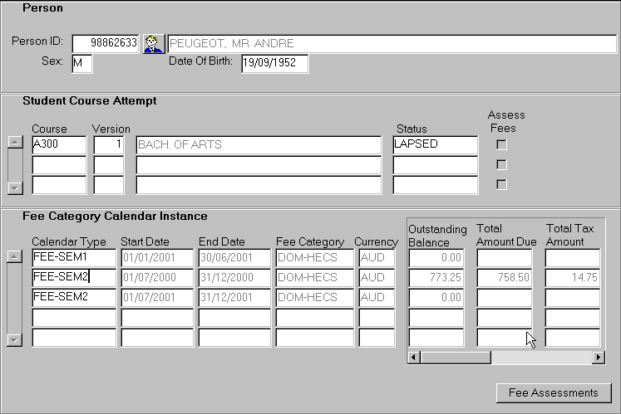This screenshot has height=414, width=621.
Task: Click the Date Of Birth field
Action: 274,64
